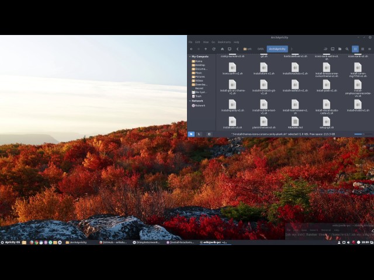Create a new folder via the toolbar

(340, 49)
